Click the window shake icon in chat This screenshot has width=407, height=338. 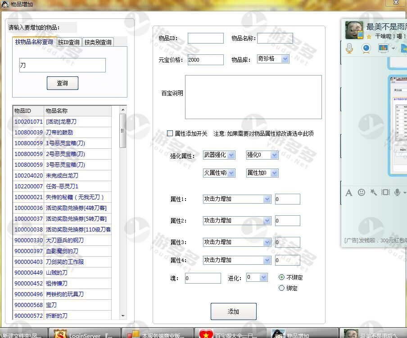385,192
